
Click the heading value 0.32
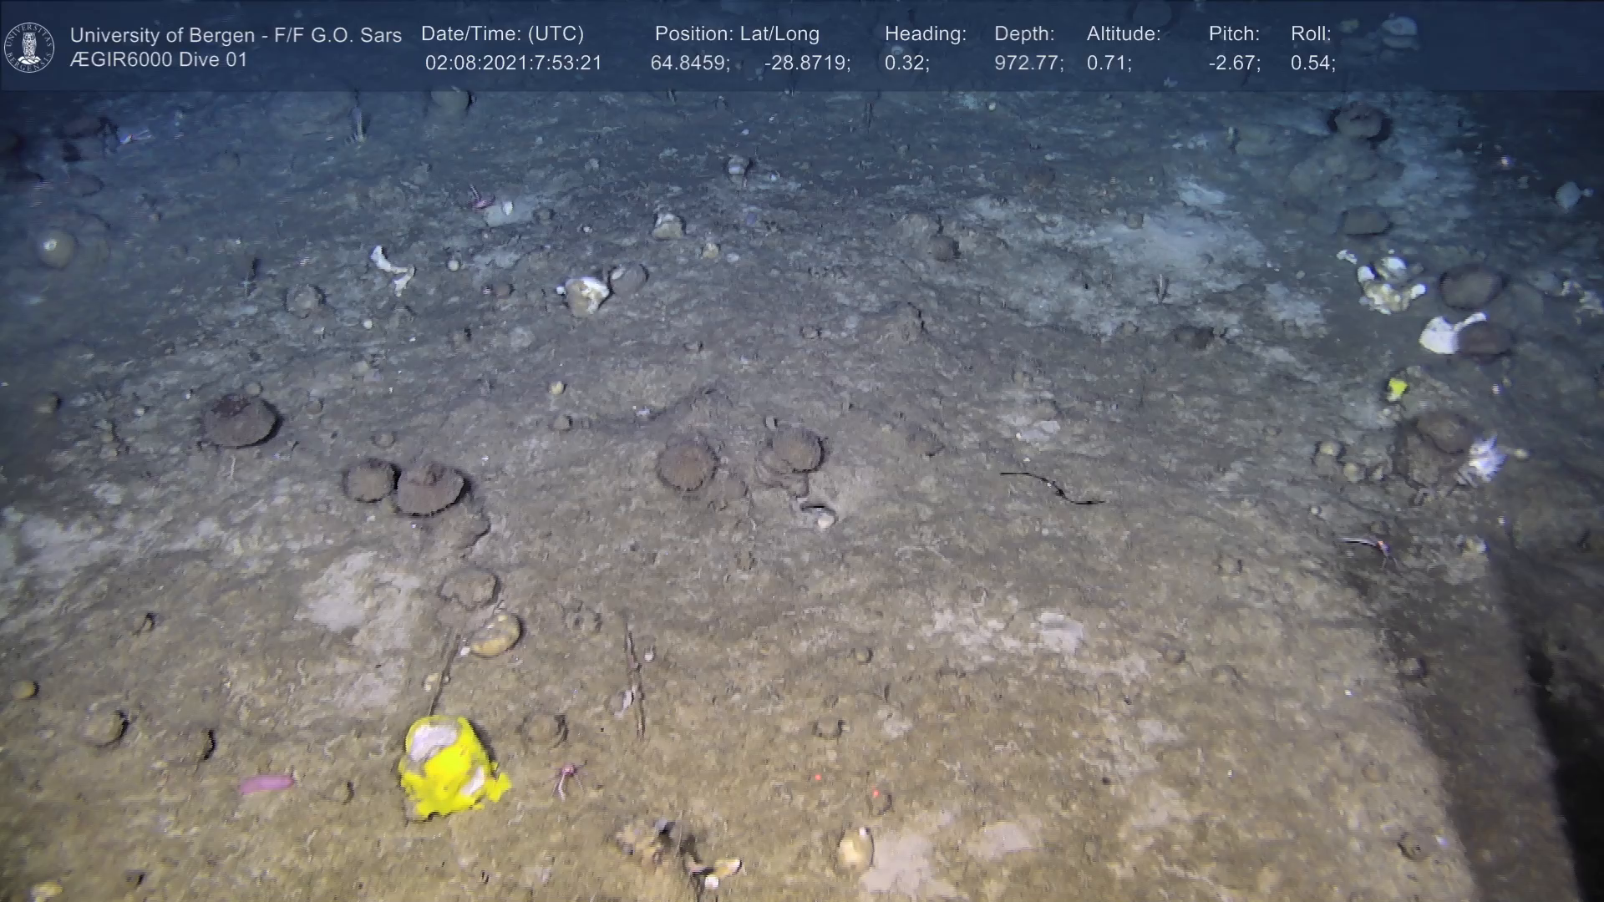click(906, 63)
